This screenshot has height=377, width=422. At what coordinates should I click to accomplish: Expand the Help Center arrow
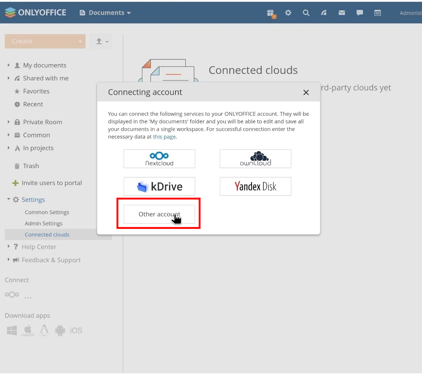[8, 246]
